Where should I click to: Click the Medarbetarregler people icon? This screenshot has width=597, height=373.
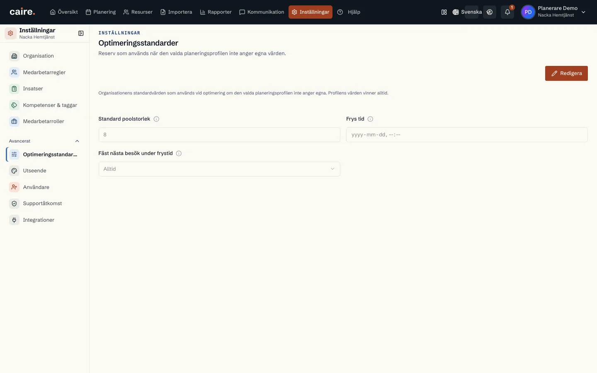[14, 73]
